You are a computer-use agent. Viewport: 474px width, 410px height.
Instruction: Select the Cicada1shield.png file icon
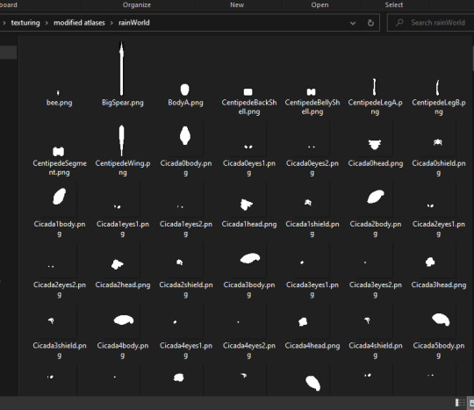click(308, 202)
